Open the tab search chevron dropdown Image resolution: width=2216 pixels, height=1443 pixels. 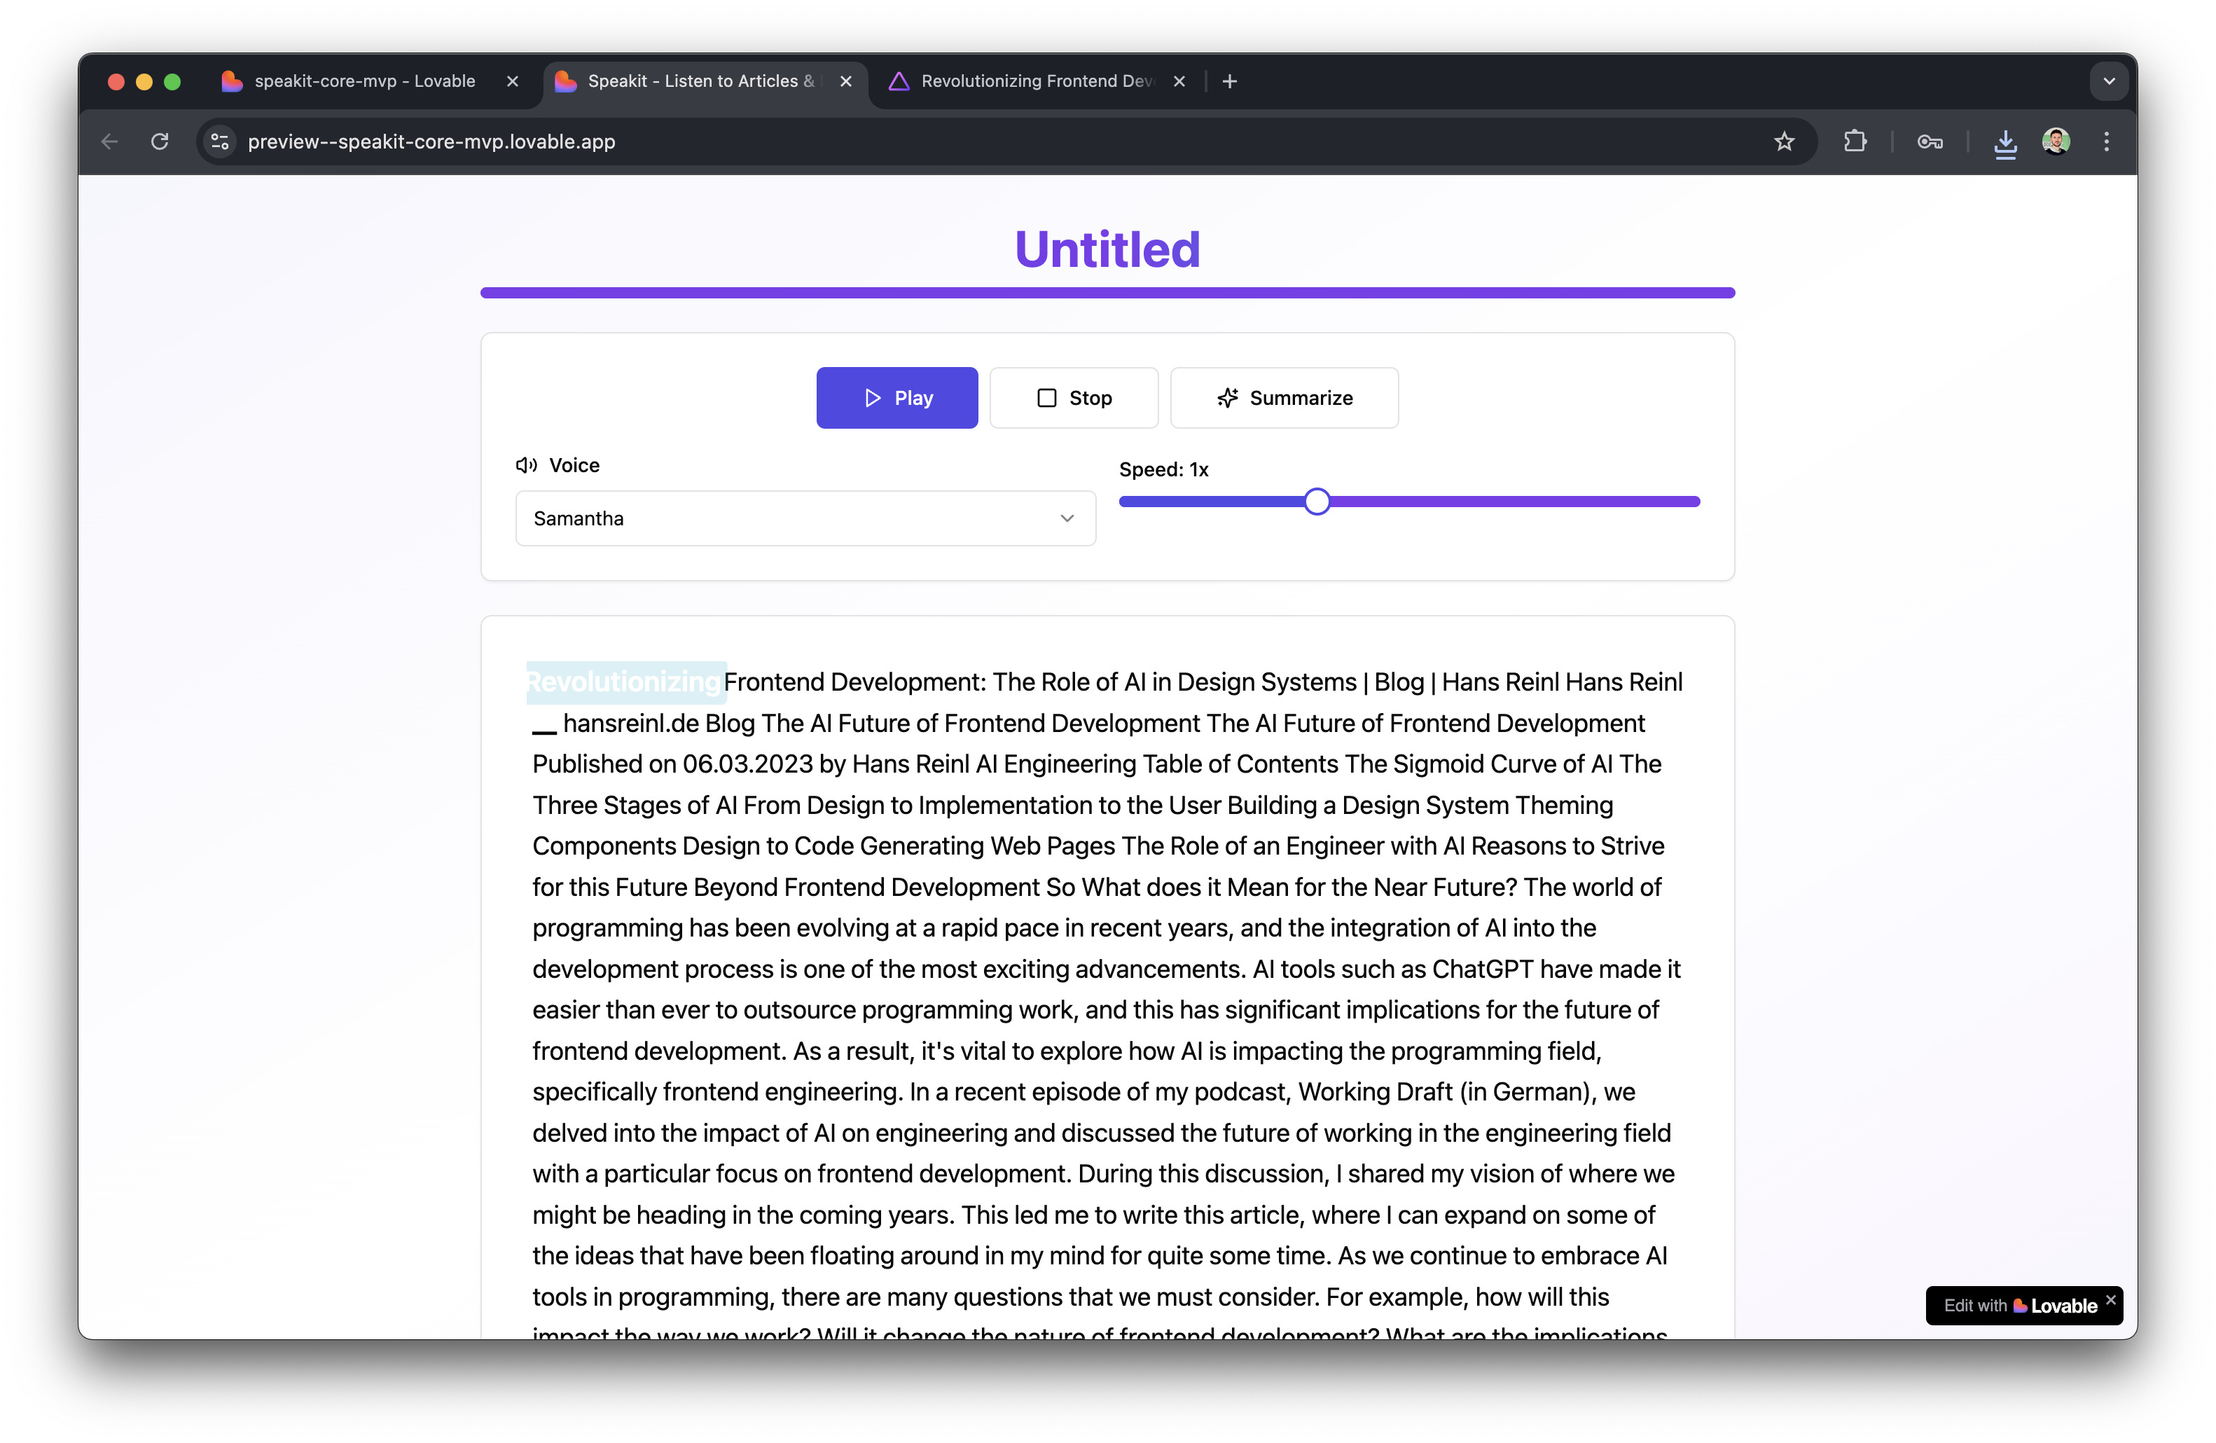point(2109,81)
